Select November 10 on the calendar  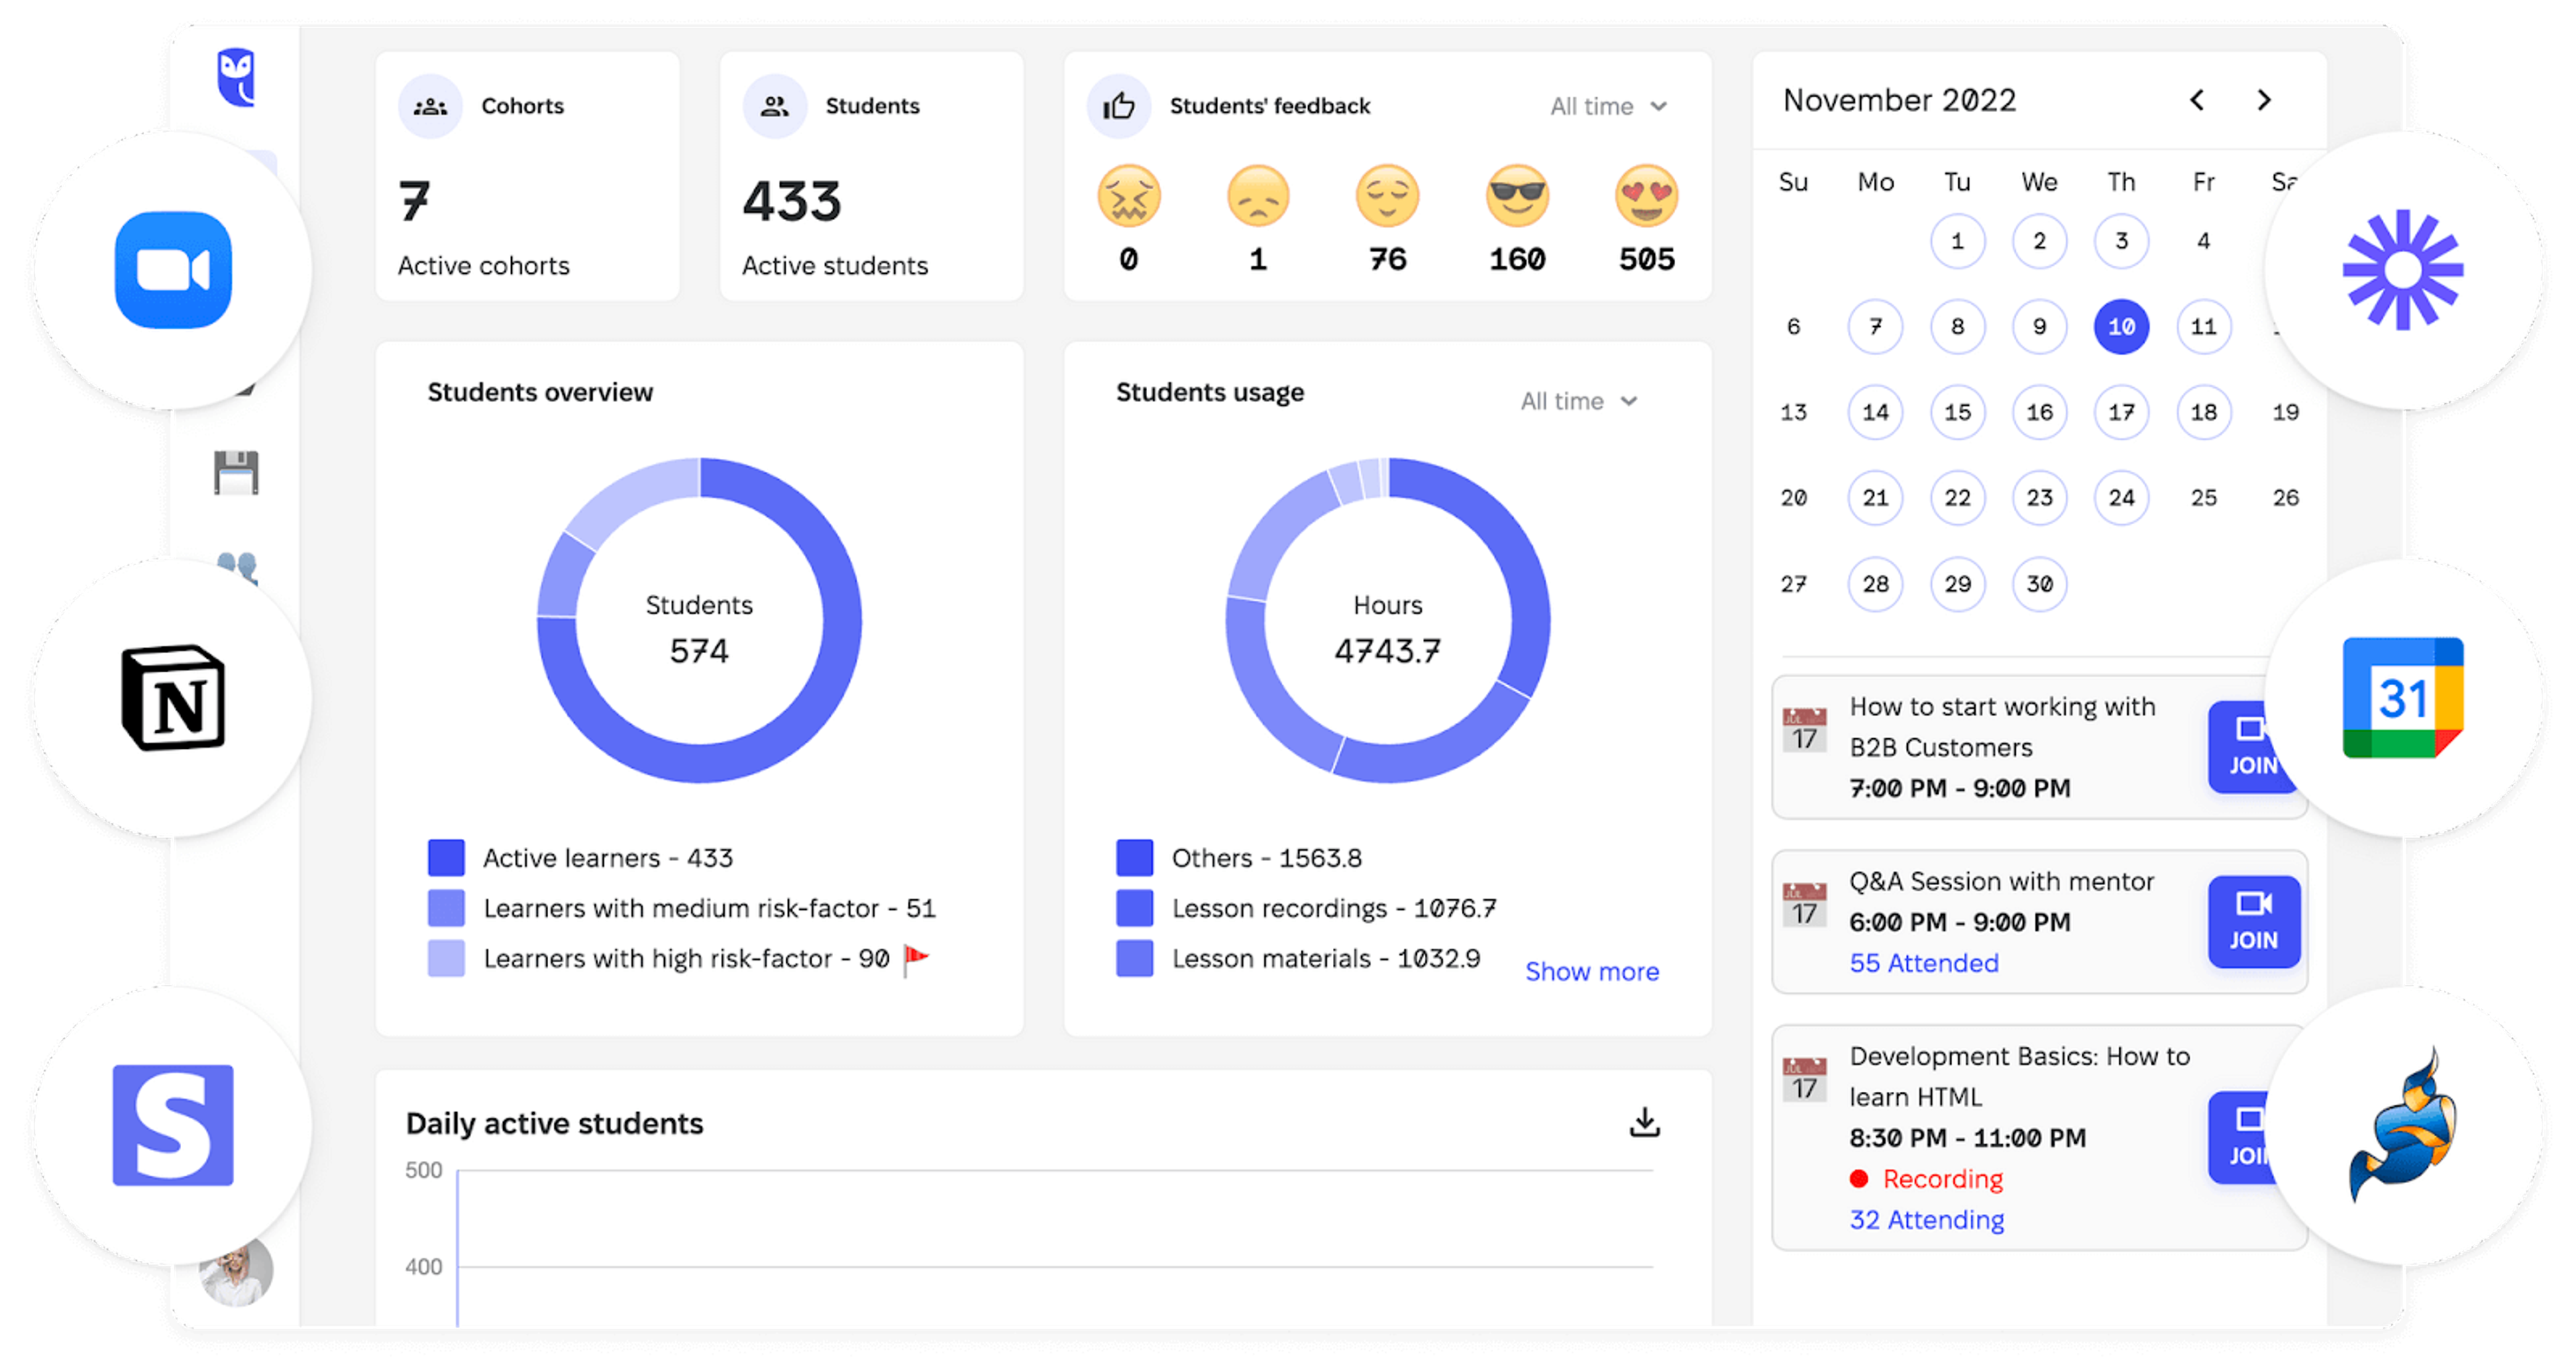2122,326
